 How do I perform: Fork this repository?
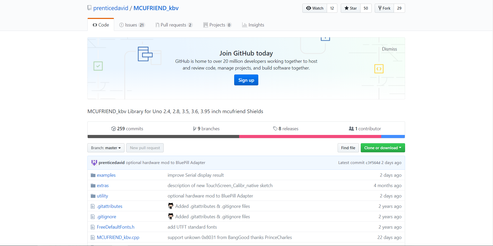click(384, 8)
